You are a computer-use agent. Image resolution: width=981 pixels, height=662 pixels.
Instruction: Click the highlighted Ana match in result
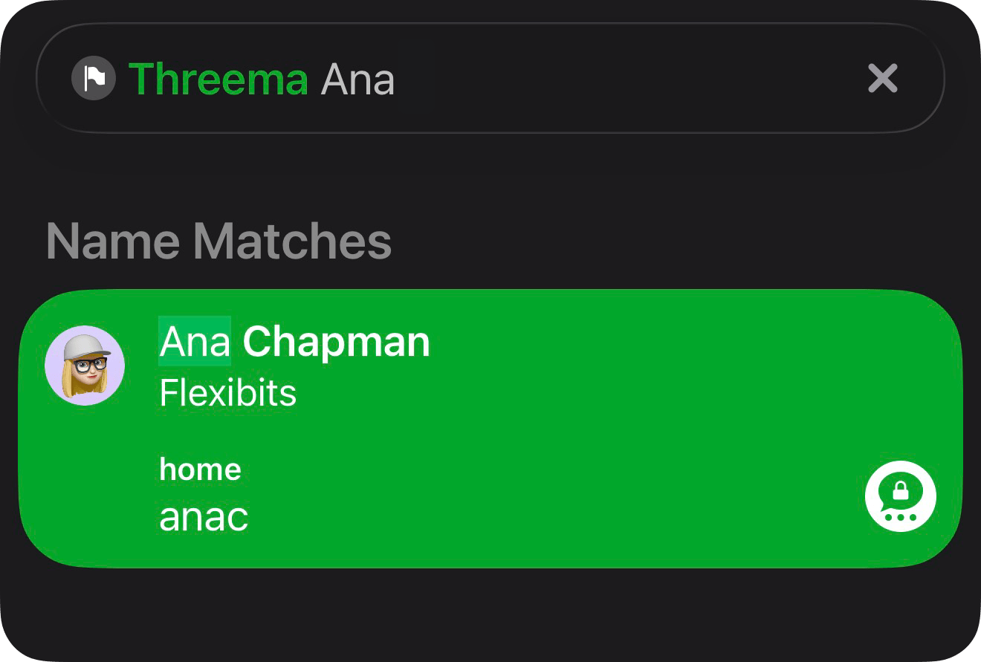point(195,342)
